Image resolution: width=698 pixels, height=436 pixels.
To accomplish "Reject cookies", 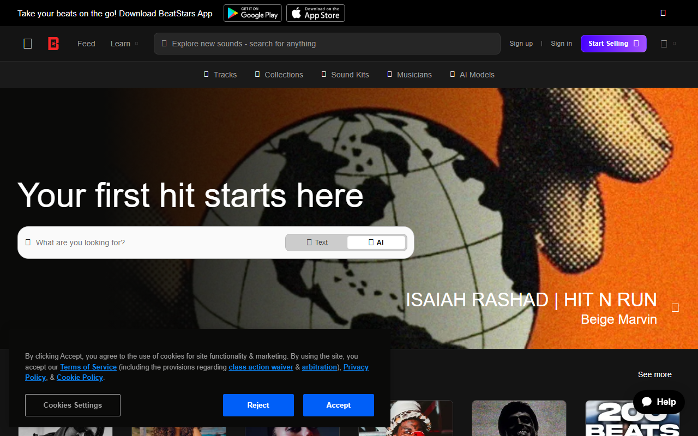I will click(258, 405).
